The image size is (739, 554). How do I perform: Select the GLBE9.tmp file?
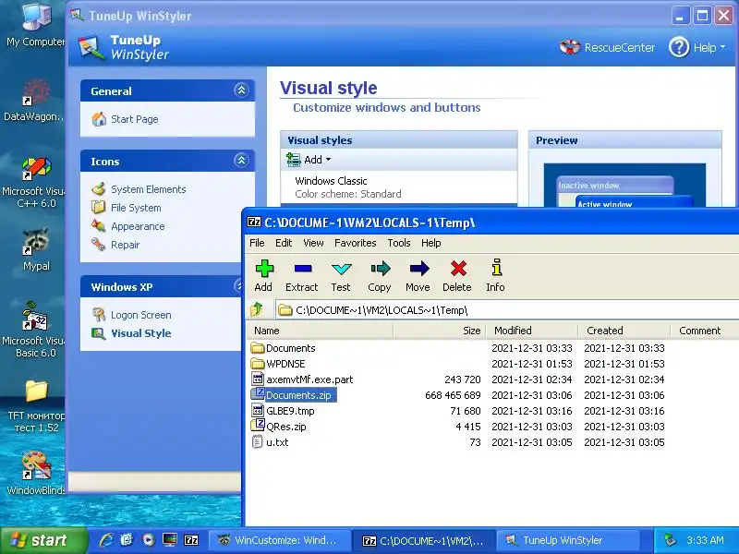point(284,411)
